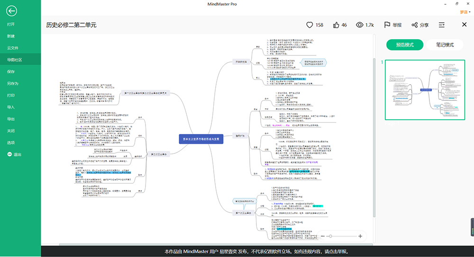Image resolution: width=474 pixels, height=257 pixels.
Task: Give a thumbs up to the map
Action: (x=336, y=25)
